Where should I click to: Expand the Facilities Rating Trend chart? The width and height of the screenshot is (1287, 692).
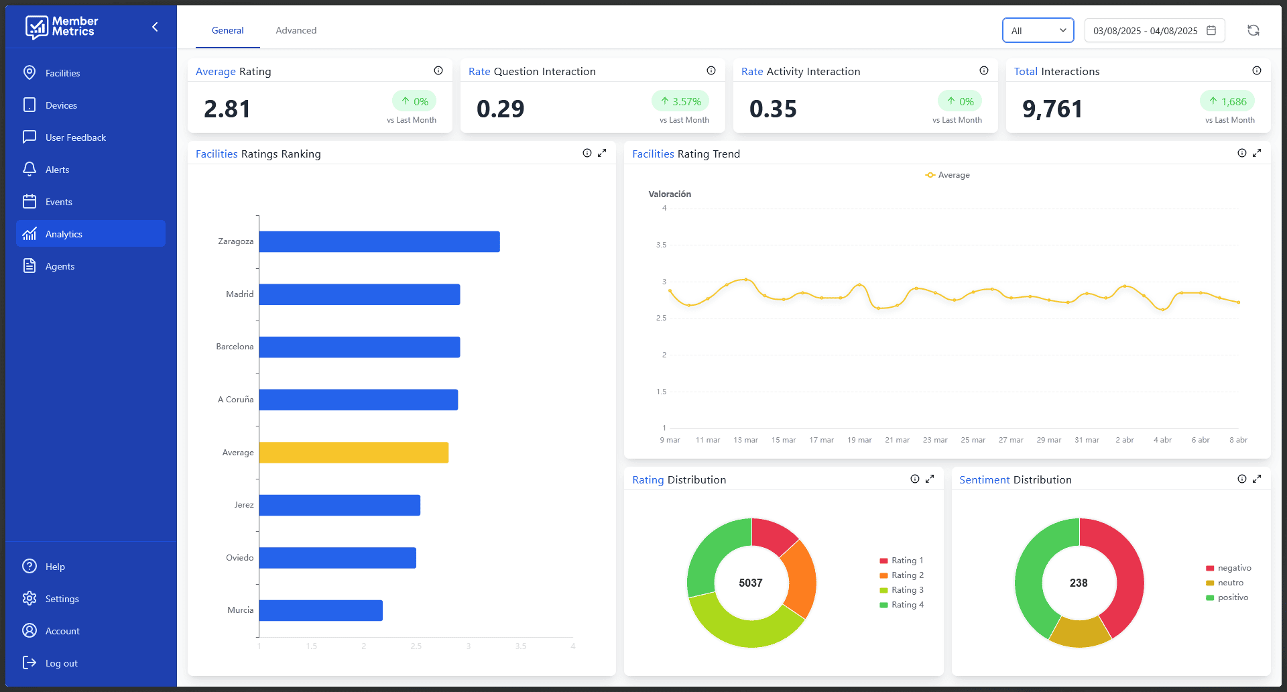pos(1257,153)
